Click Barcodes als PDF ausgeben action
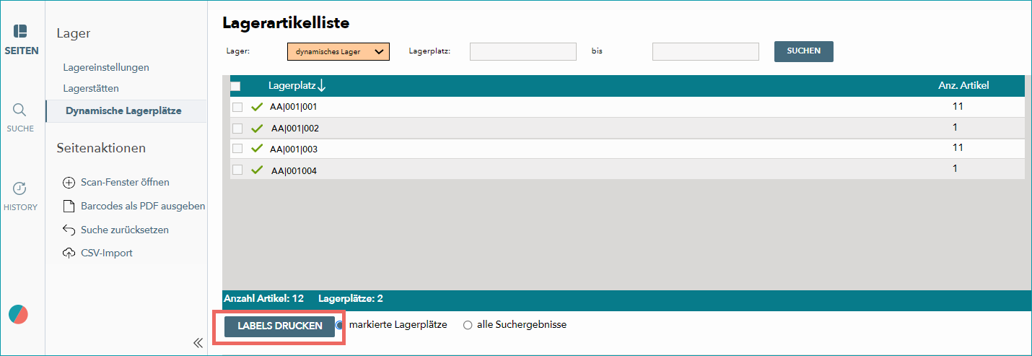 143,207
